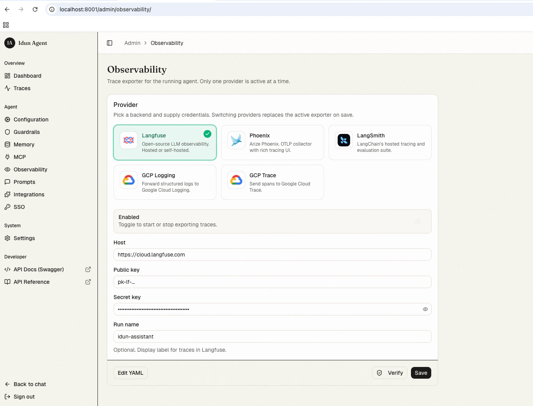Open the Edit YAML editor
The height and width of the screenshot is (406, 533).
pos(131,373)
